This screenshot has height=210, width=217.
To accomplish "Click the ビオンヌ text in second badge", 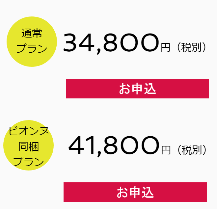I will coord(29,131).
